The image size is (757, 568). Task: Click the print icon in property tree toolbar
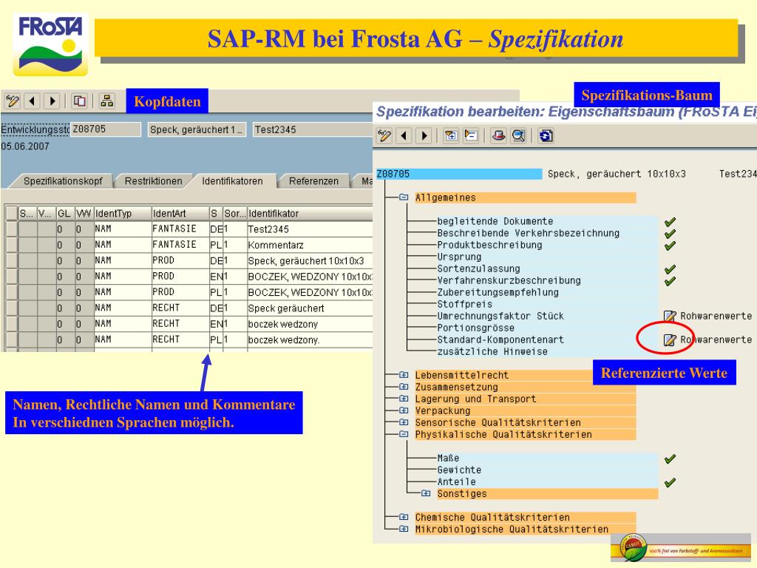(x=498, y=137)
